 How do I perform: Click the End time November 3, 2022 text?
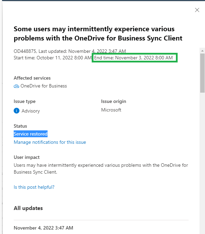(133, 58)
